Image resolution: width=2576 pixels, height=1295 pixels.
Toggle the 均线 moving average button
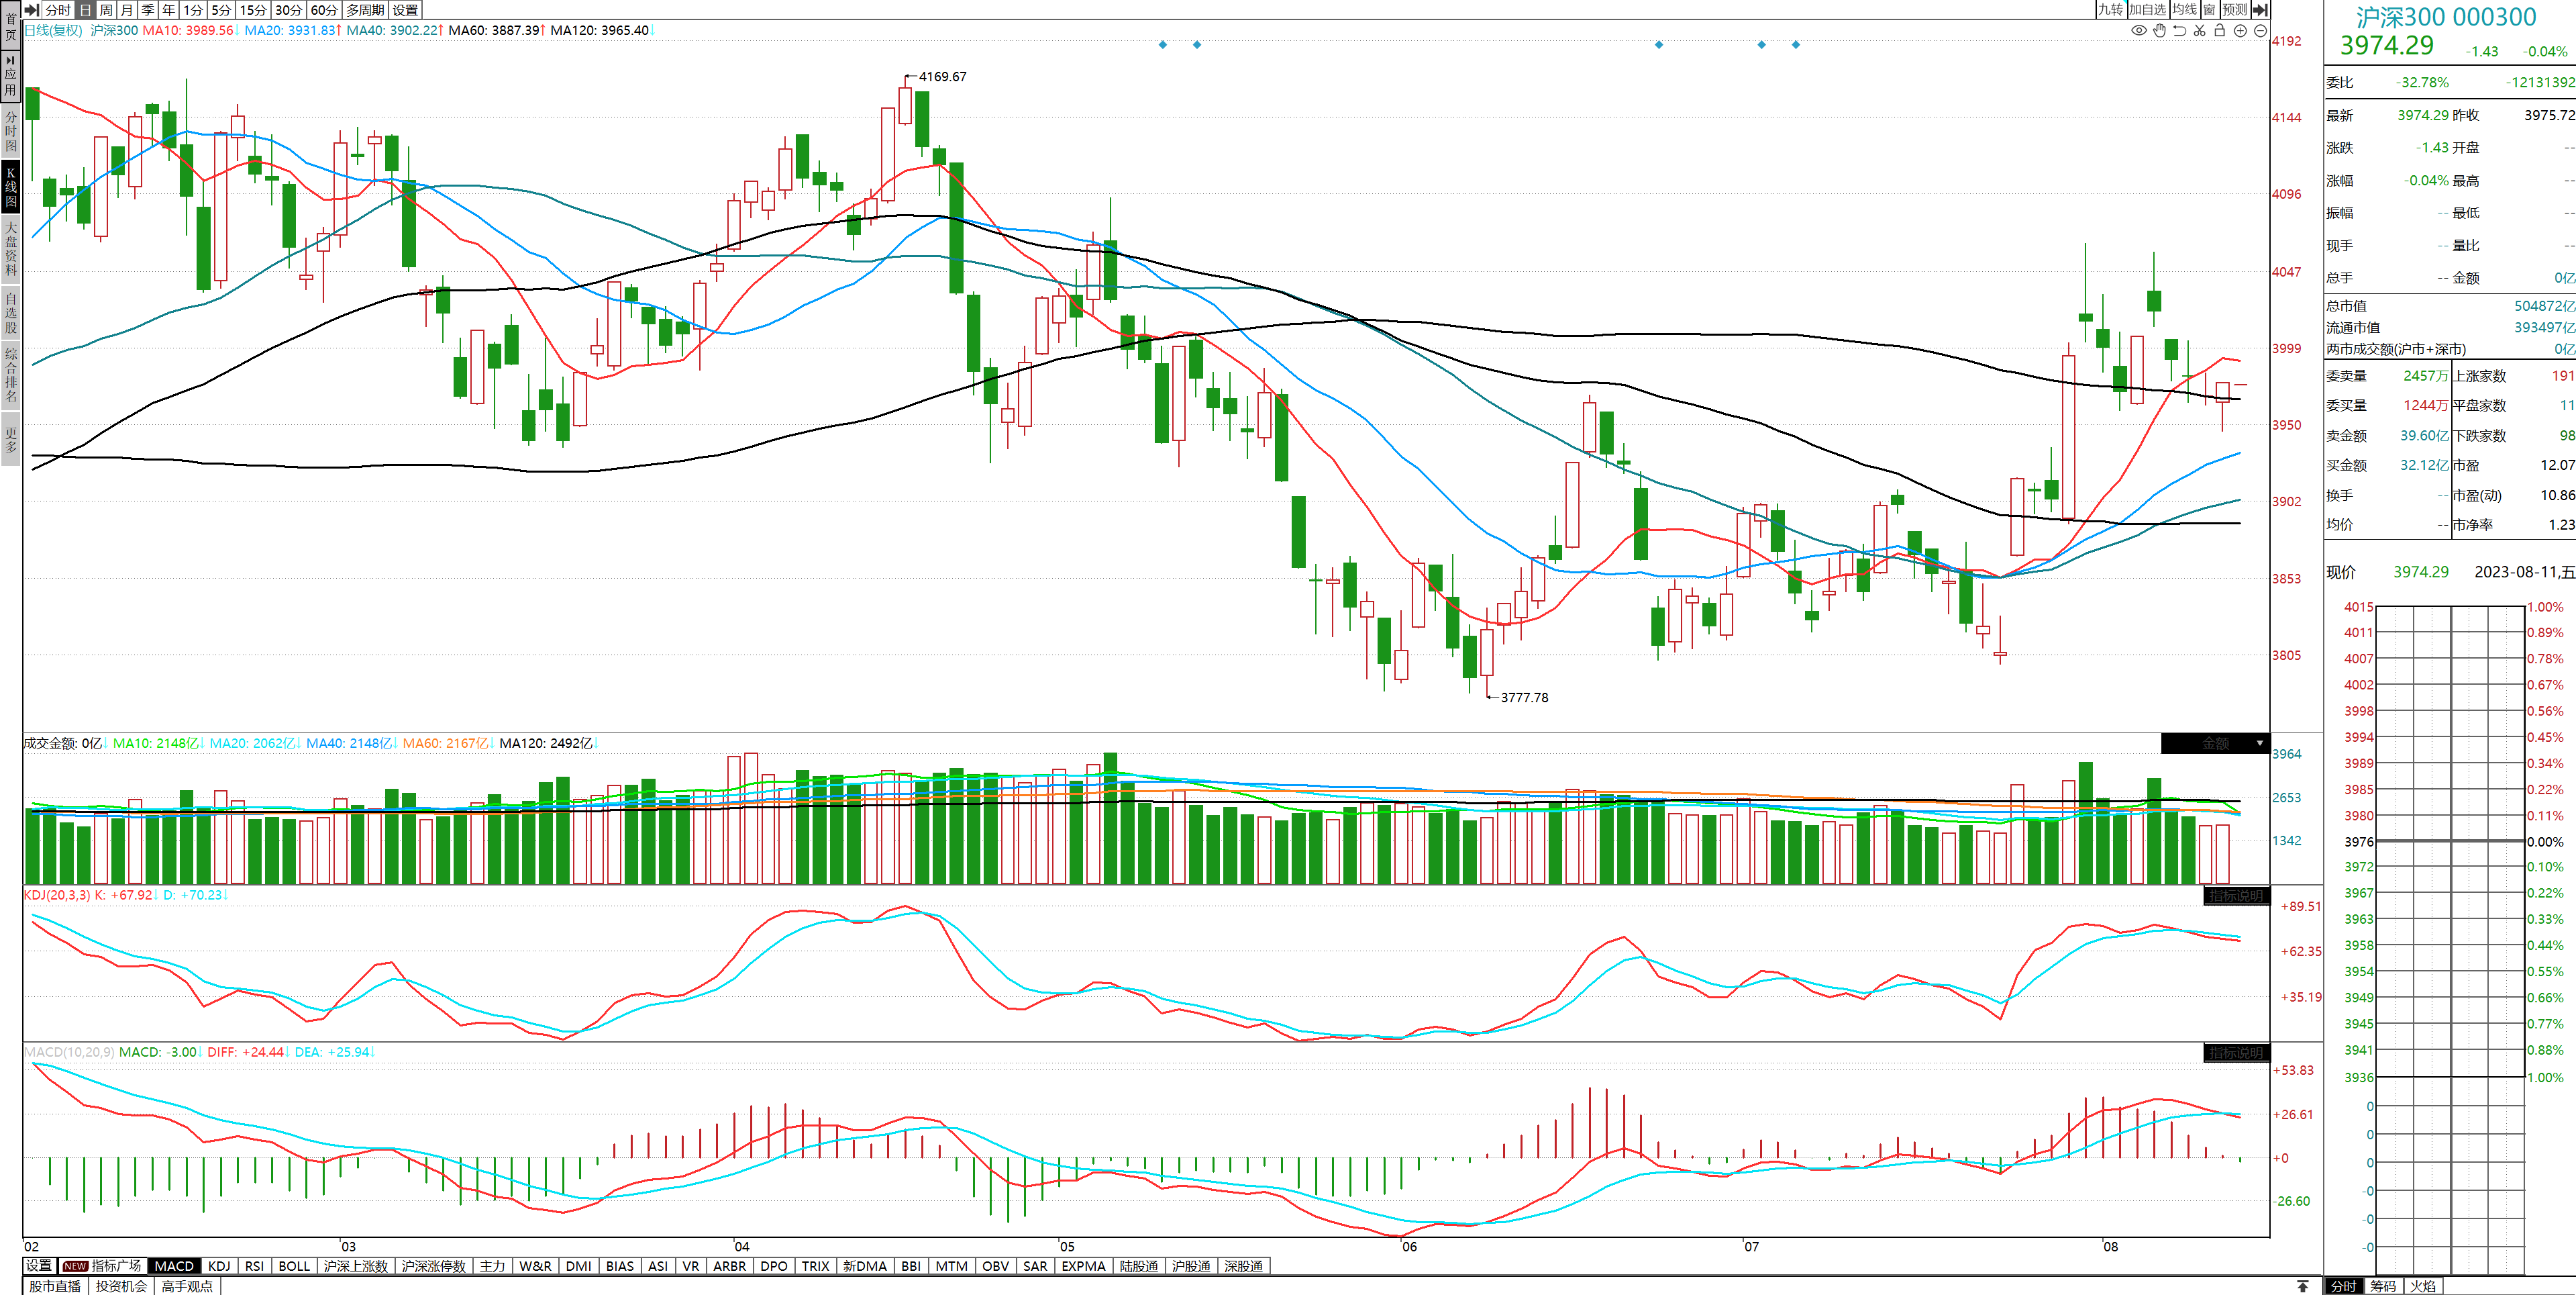pos(2184,10)
